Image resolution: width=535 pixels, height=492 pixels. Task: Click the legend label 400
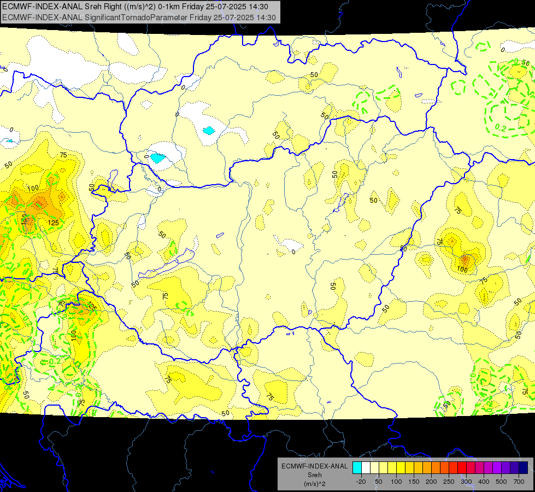pos(484,482)
